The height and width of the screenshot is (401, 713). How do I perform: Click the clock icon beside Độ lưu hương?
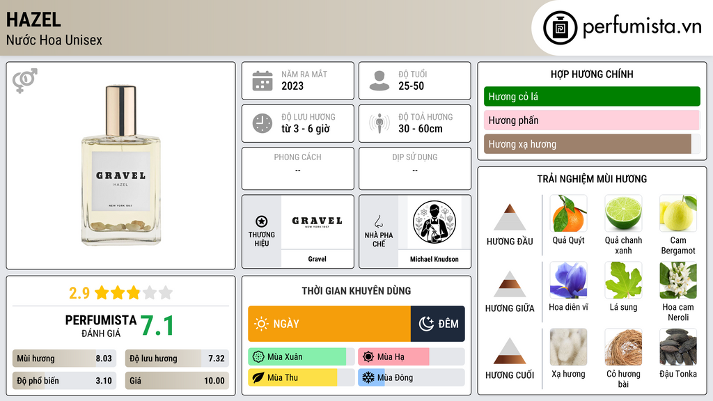tap(263, 123)
